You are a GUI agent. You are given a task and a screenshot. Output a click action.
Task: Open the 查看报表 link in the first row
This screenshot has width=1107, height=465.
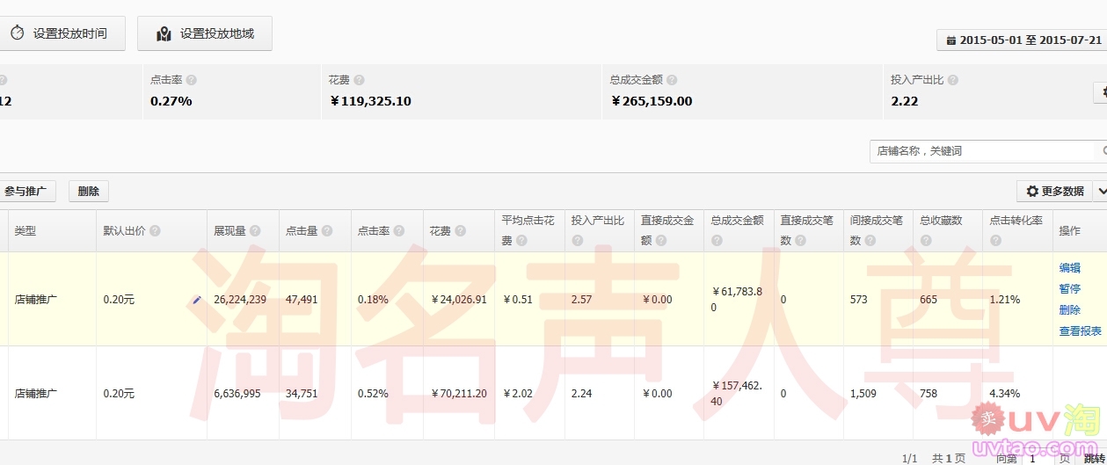(1080, 331)
